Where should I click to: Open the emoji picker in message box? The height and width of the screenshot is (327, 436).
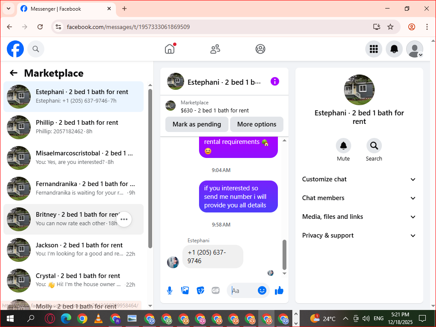click(262, 291)
